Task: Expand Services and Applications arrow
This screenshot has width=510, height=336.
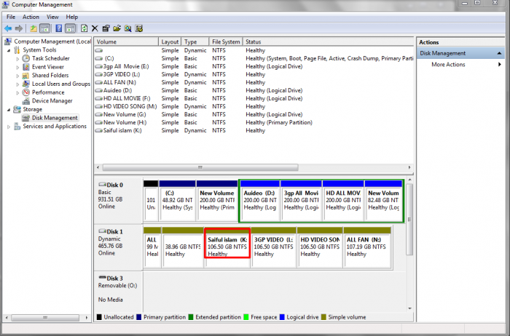Action: [9, 127]
